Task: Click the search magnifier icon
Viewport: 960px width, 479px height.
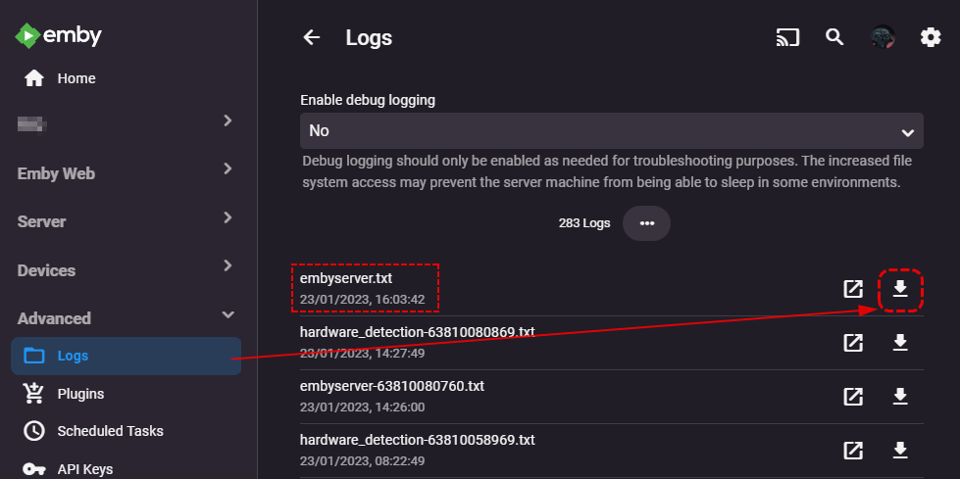Action: point(834,38)
